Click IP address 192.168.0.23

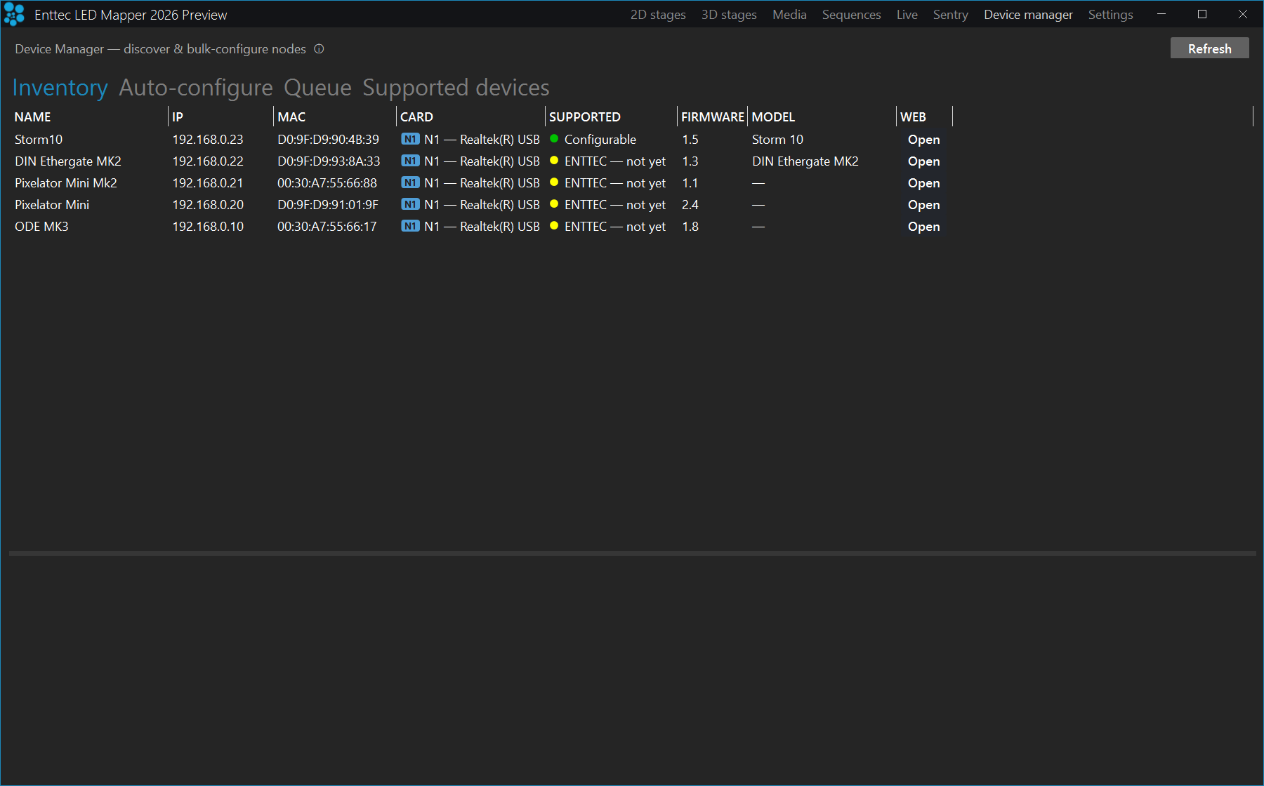click(208, 140)
